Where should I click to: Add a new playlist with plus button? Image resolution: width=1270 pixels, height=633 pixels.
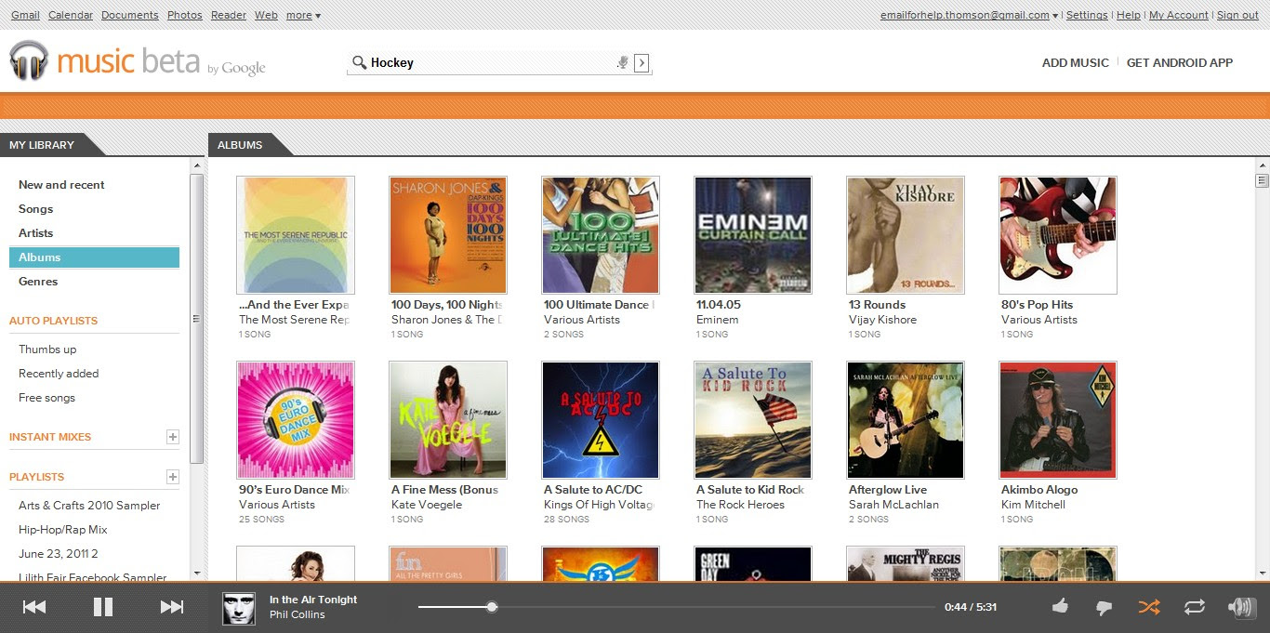172,477
